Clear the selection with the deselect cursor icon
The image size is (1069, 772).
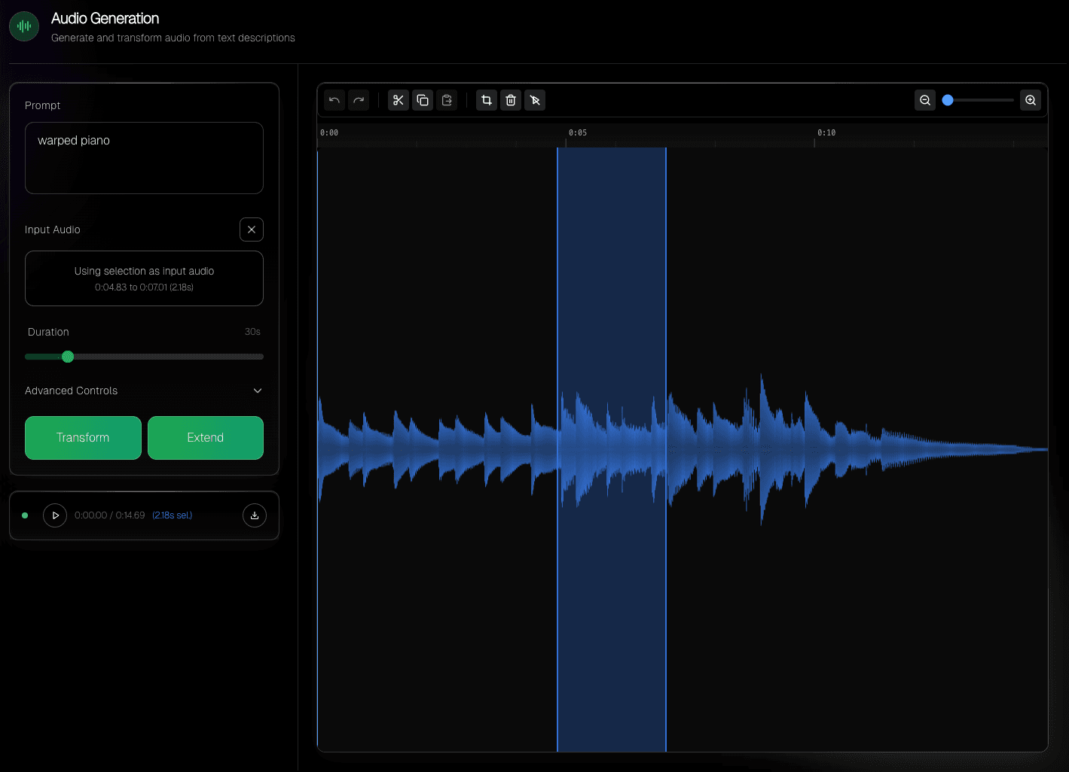(535, 100)
